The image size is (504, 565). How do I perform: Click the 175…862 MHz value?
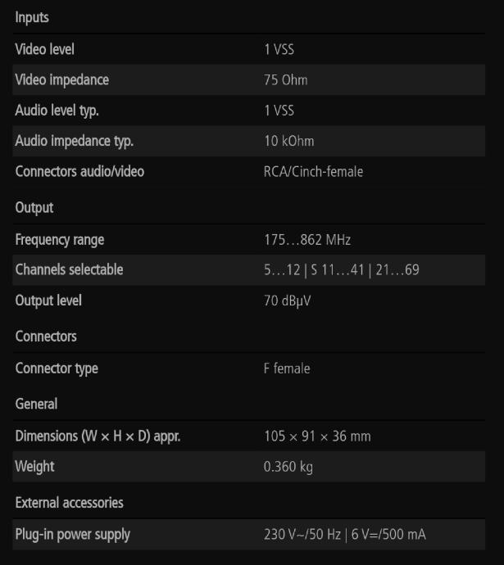tap(307, 240)
